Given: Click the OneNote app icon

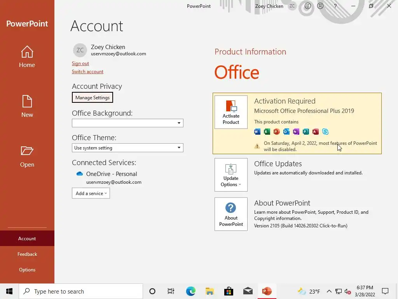Looking at the screenshot, I should pos(296,132).
